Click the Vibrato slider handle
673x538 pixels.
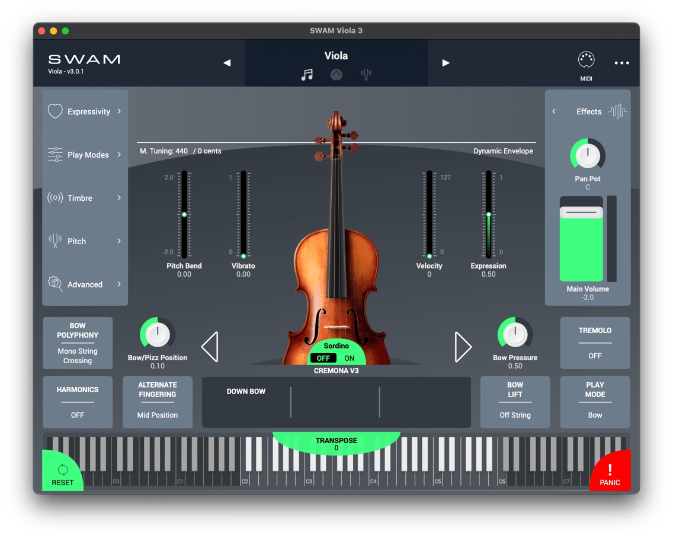click(x=243, y=256)
